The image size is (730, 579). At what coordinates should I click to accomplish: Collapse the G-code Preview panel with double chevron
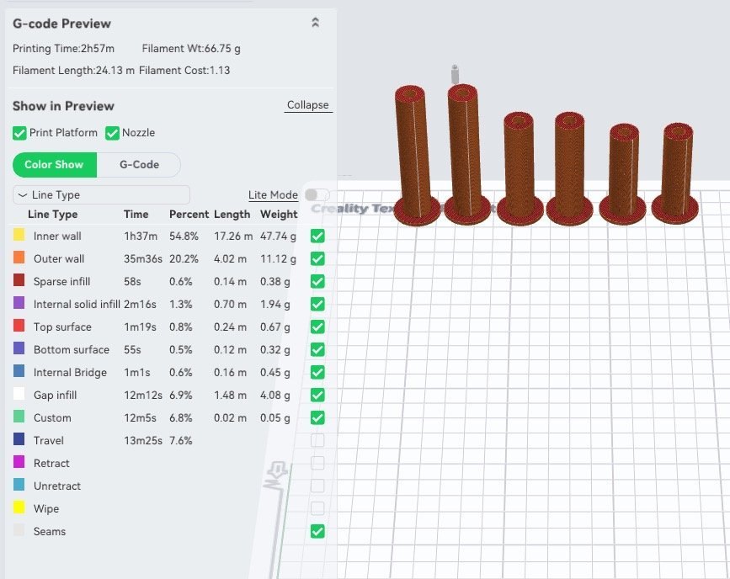click(315, 23)
